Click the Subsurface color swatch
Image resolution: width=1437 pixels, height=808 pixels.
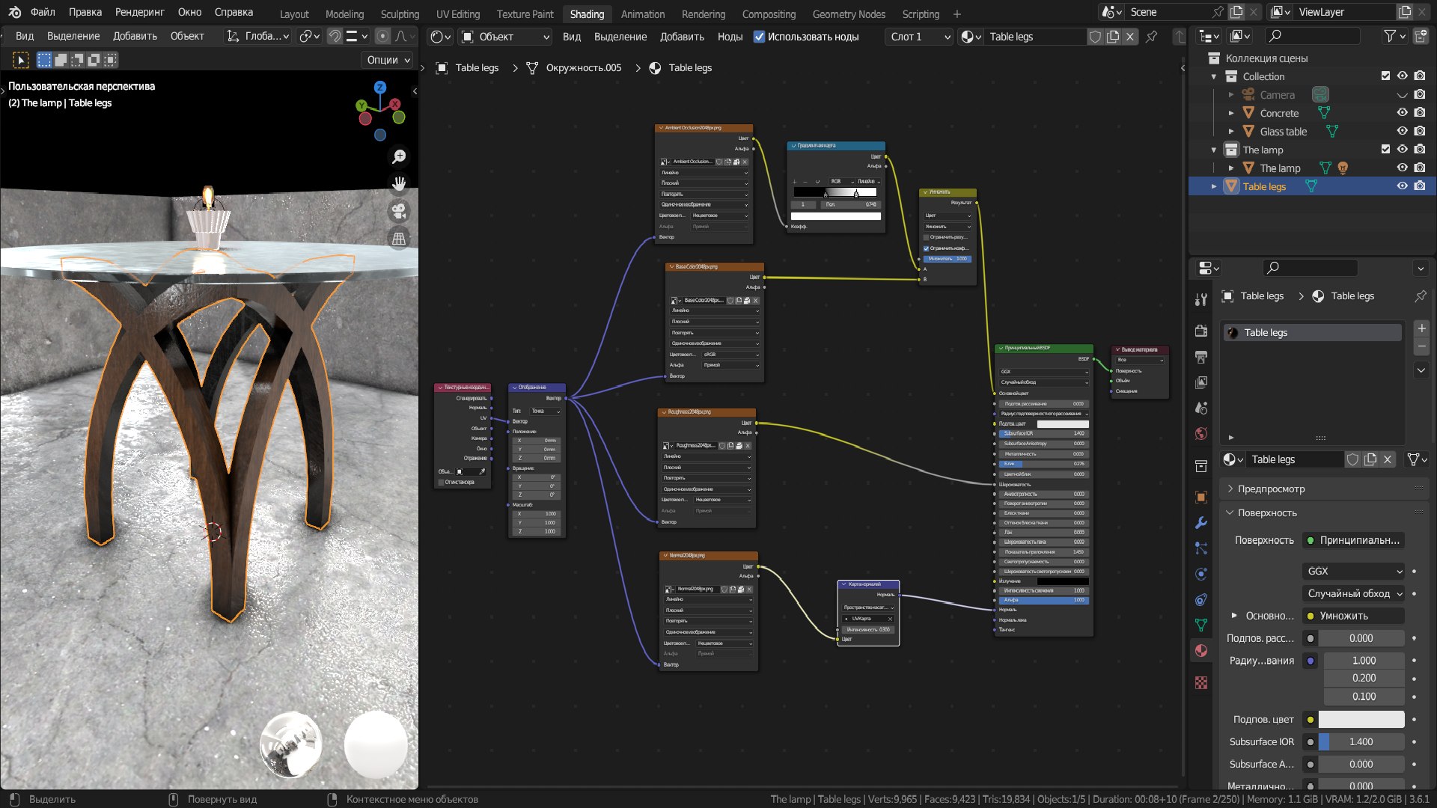coord(1361,719)
